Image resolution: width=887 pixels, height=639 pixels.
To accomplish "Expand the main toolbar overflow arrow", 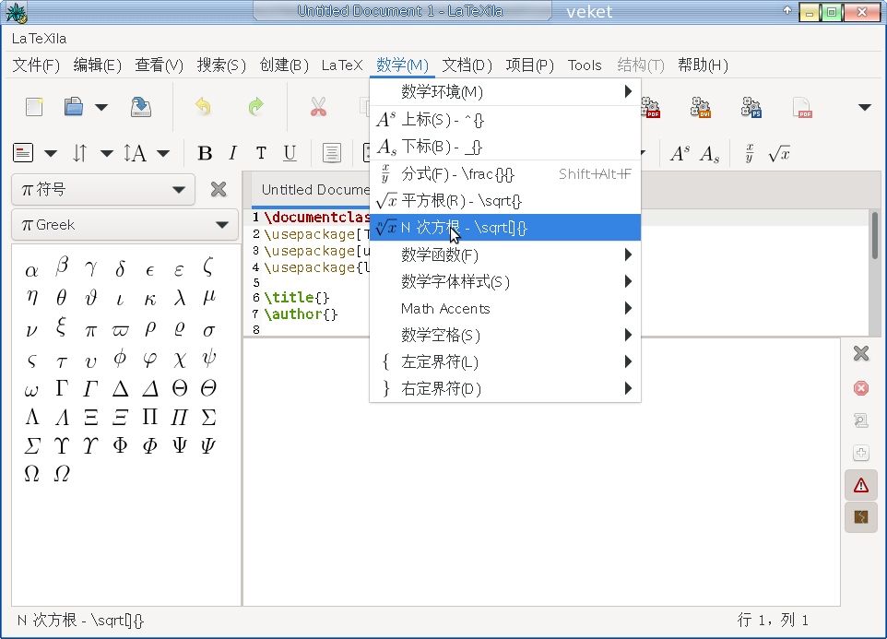I will (x=864, y=107).
